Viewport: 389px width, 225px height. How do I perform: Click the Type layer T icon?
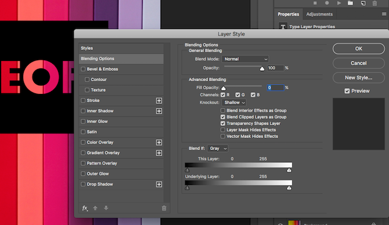(283, 26)
